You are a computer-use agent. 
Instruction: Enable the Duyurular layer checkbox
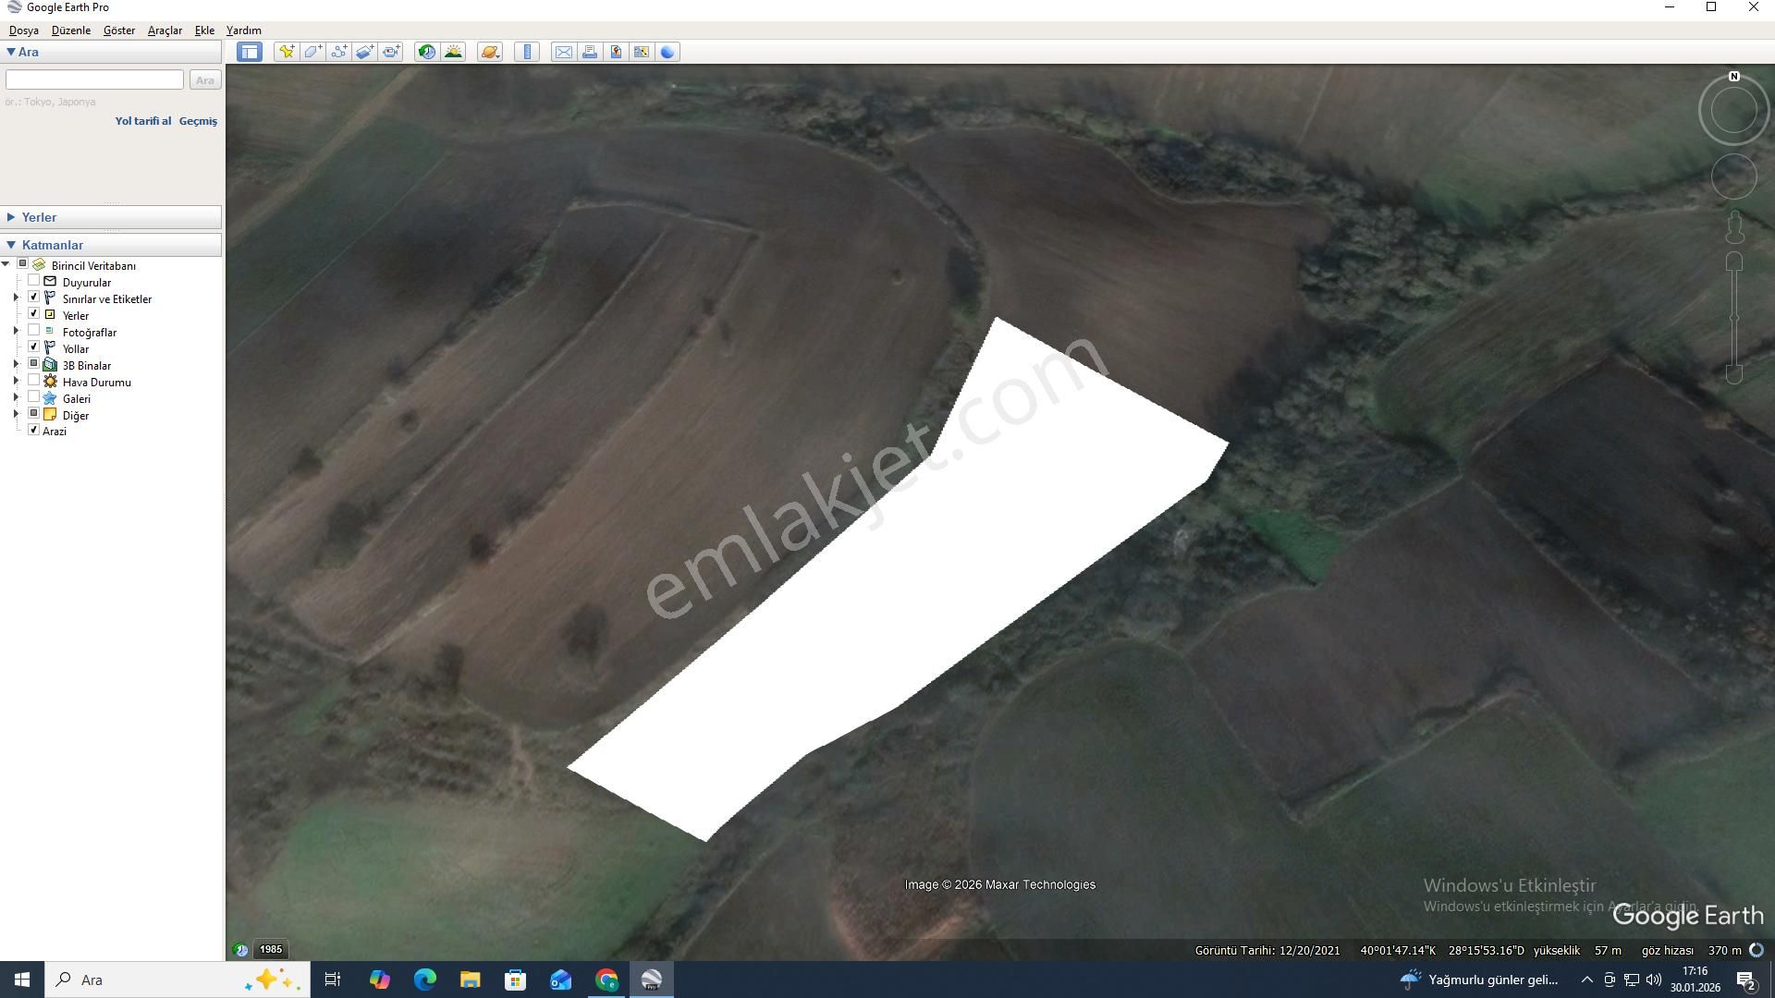[x=34, y=281]
